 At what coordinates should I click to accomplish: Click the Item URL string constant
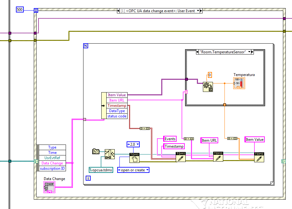click(x=209, y=140)
